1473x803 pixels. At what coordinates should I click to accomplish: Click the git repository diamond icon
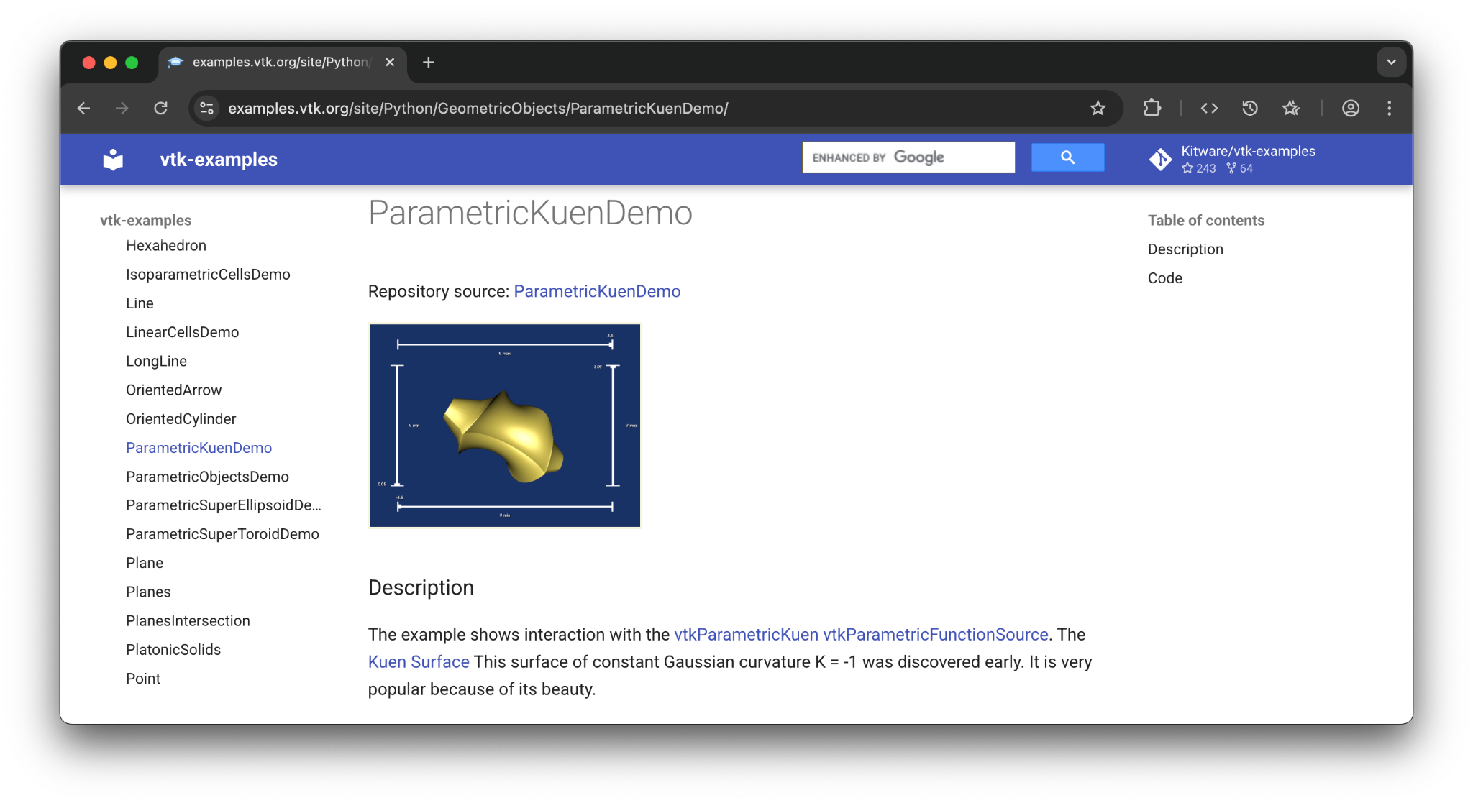pyautogui.click(x=1161, y=160)
